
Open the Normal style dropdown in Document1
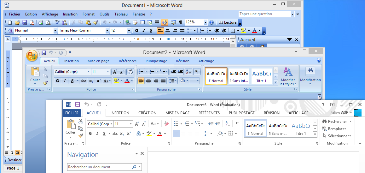coord(55,30)
